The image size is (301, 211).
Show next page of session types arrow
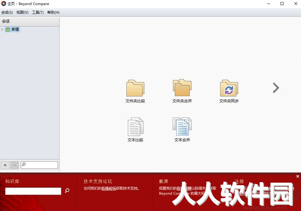point(276,88)
